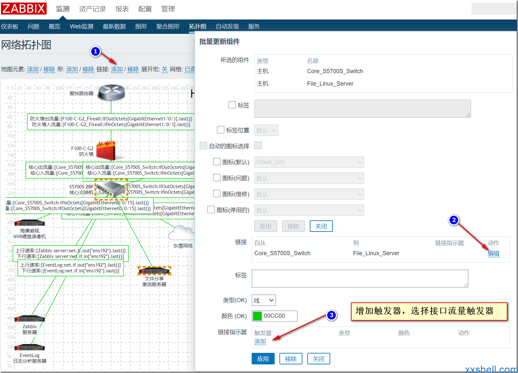The height and width of the screenshot is (373, 518).
Task: Go to the 聚合图形 submenu
Action: coord(168,27)
